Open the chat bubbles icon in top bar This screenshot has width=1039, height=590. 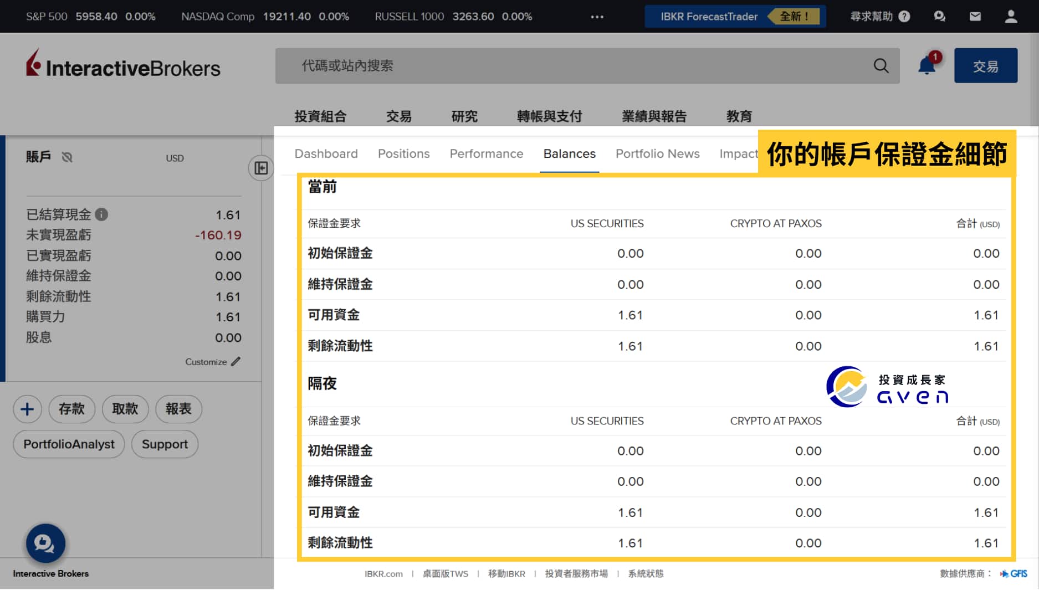pos(939,16)
